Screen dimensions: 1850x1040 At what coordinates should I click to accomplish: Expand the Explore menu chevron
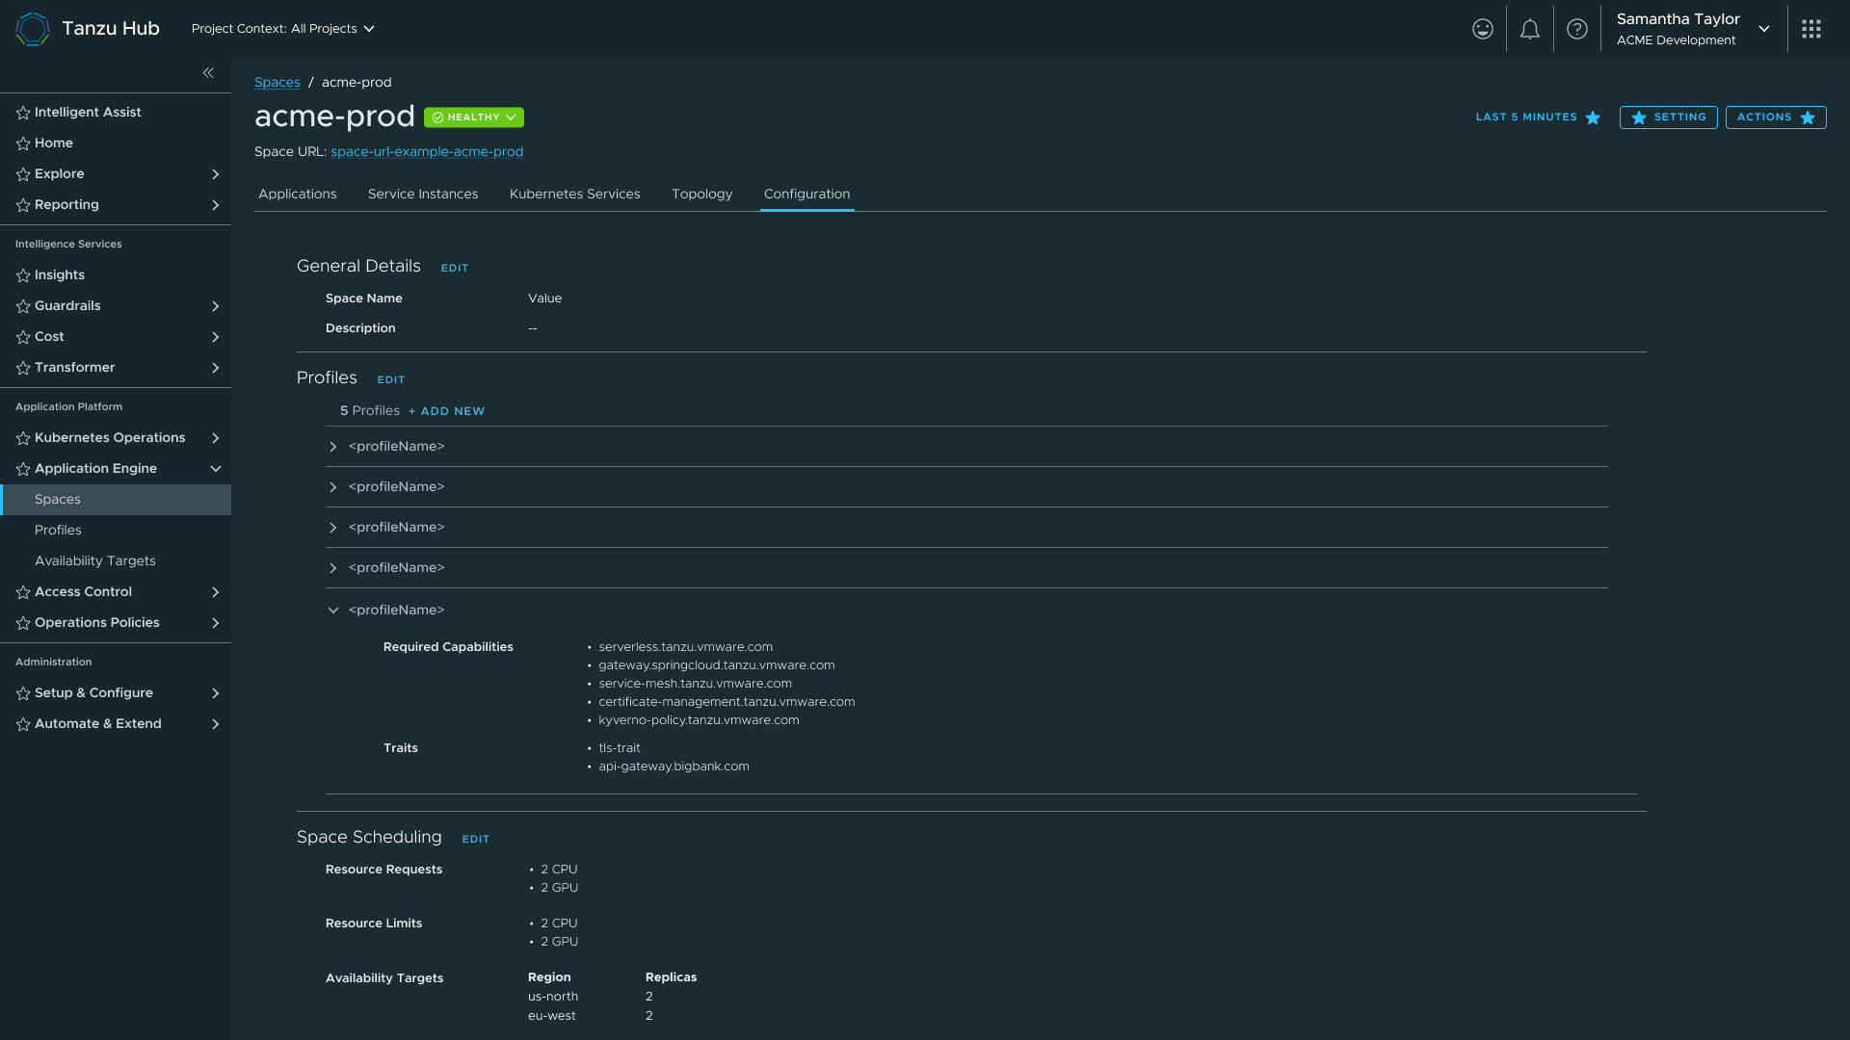coord(216,174)
